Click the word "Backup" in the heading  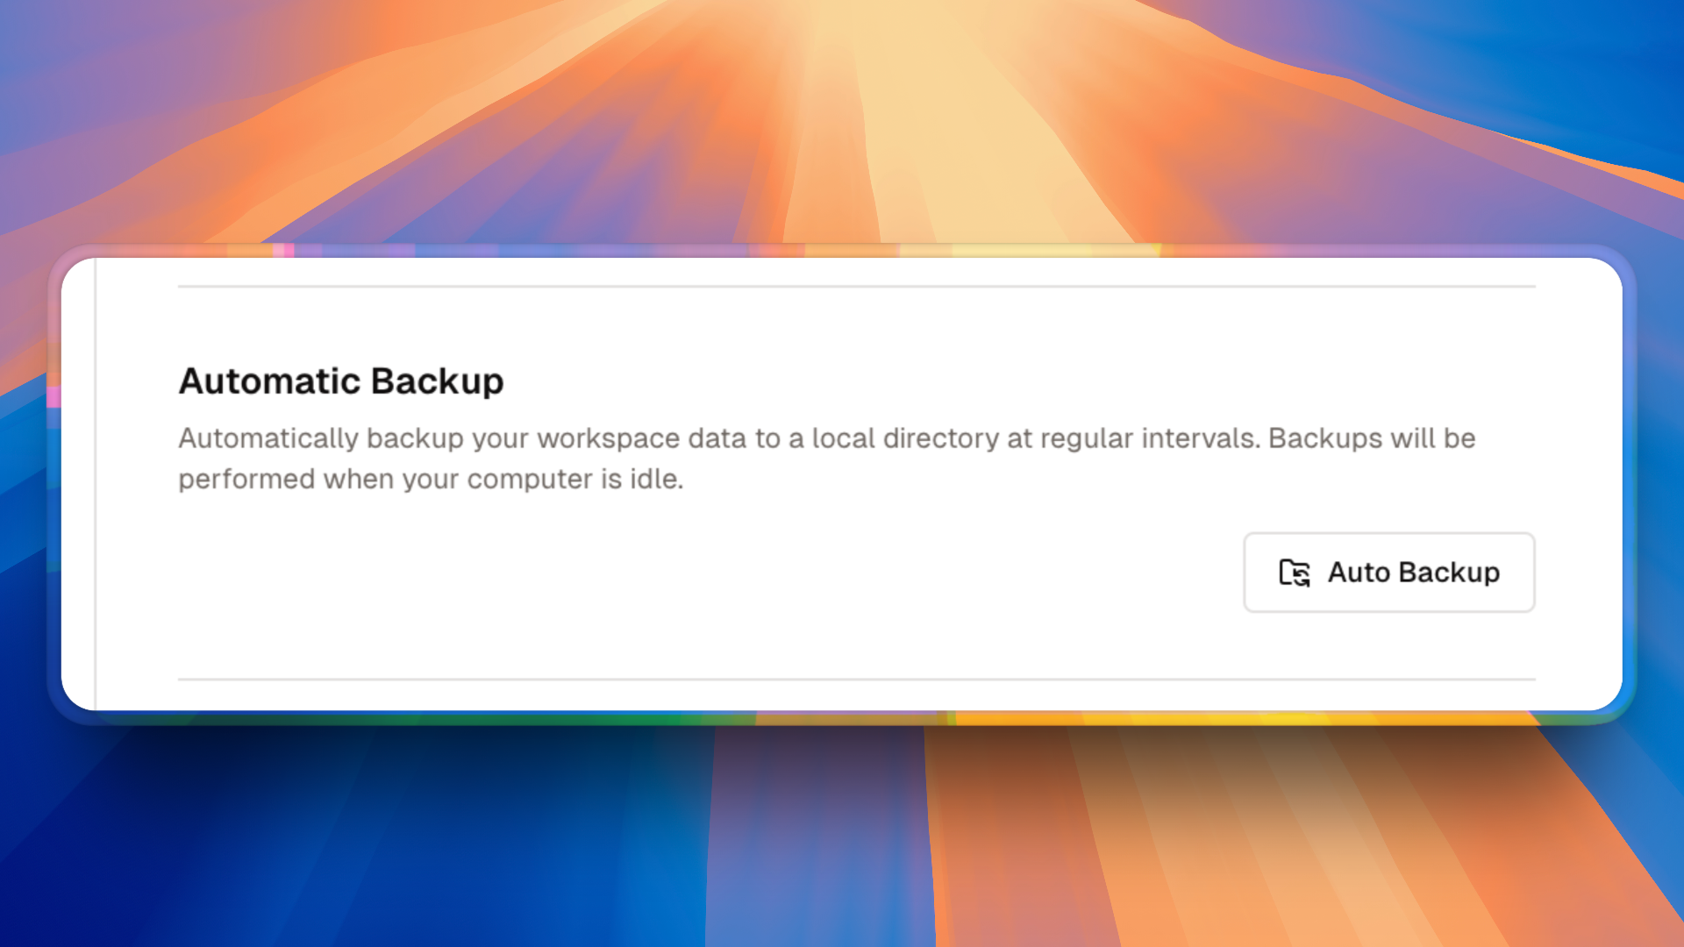pyautogui.click(x=437, y=381)
